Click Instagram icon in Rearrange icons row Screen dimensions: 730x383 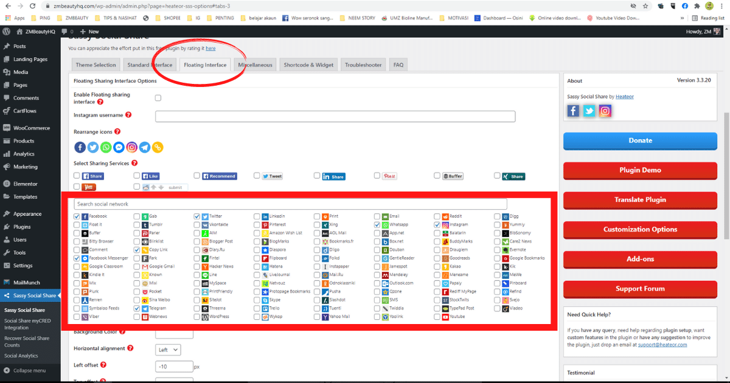coord(131,147)
